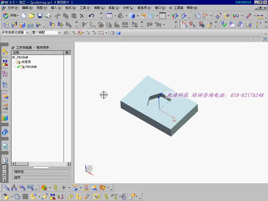Screen dimensions: 268x201
Task: Open the 编辑 (Edit) menu
Action: point(27,8)
